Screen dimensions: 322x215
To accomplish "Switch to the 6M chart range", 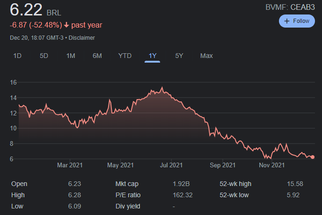I will [97, 56].
